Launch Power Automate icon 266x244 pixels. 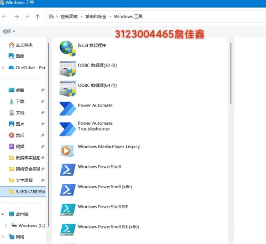(x=68, y=109)
